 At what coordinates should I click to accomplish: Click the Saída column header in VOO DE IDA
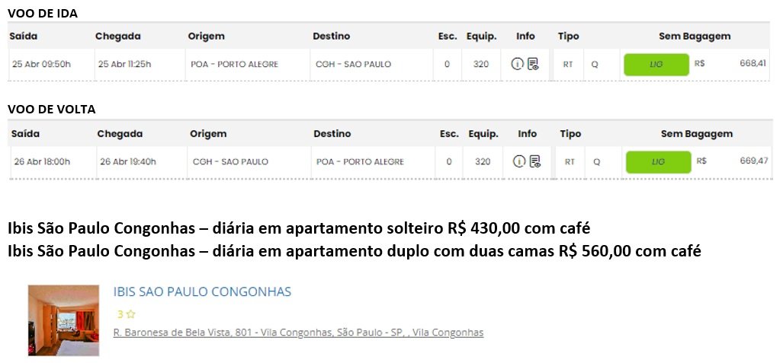pos(24,36)
